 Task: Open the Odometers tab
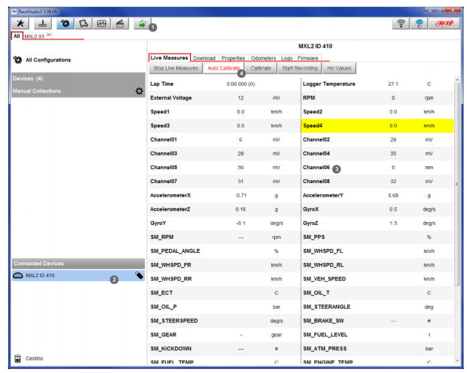point(263,58)
